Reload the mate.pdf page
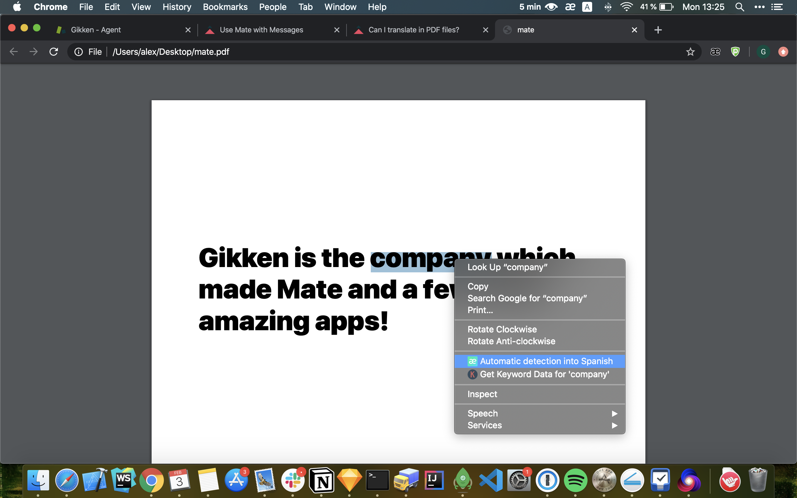 coord(54,52)
